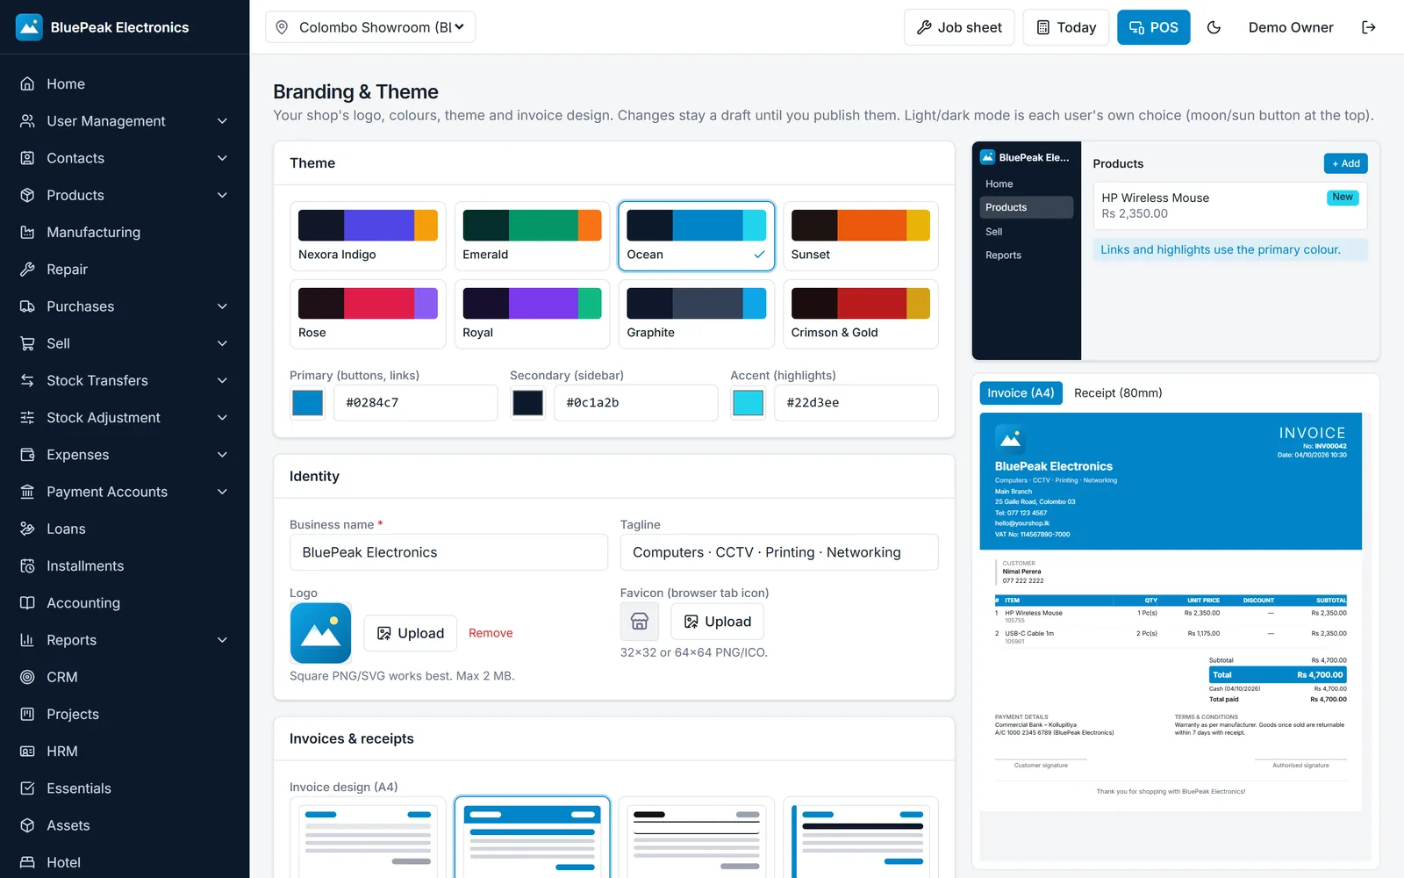Open the Accent colour swatch picker
Screen dimensions: 1404x878
pos(749,403)
